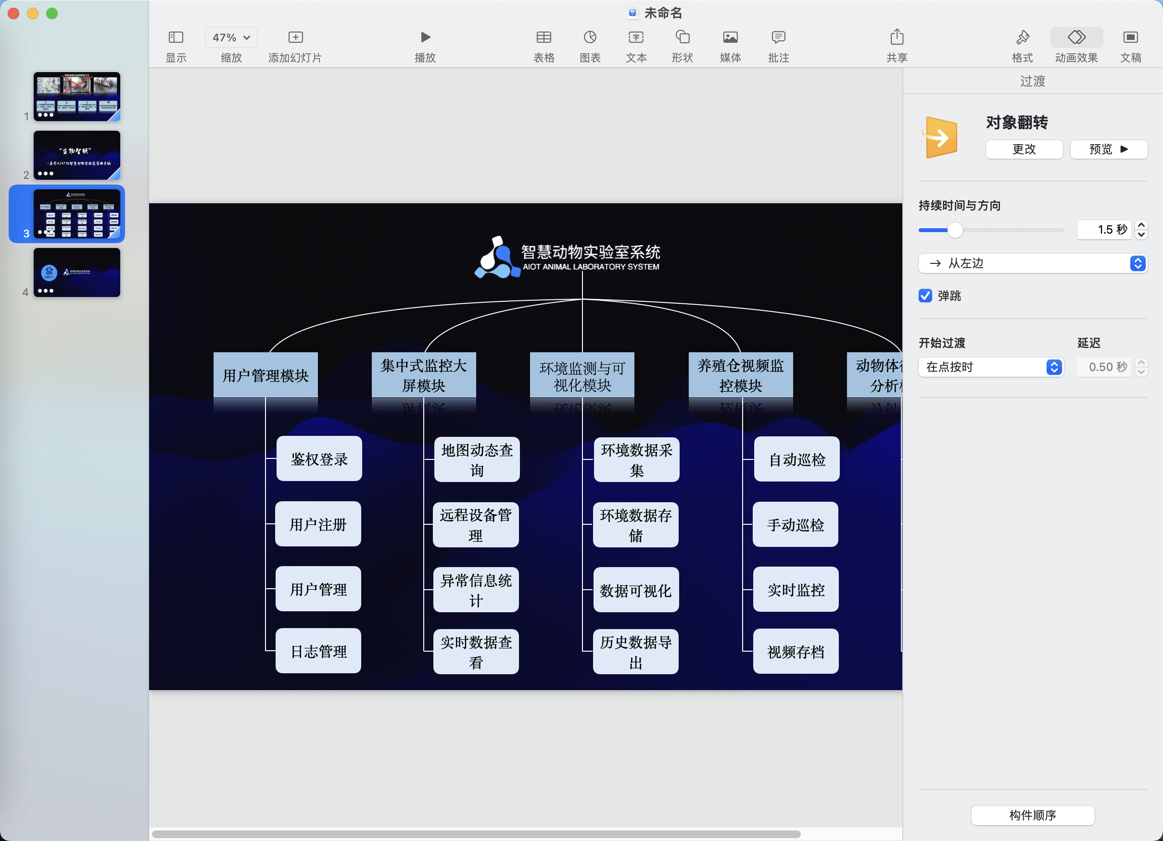The height and width of the screenshot is (841, 1163).
Task: Select slide 2 thumbnail
Action: [76, 155]
